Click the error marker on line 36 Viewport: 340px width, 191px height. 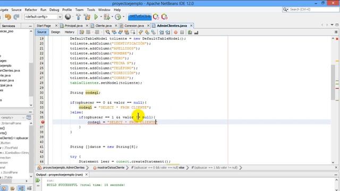pyautogui.click(x=42, y=122)
